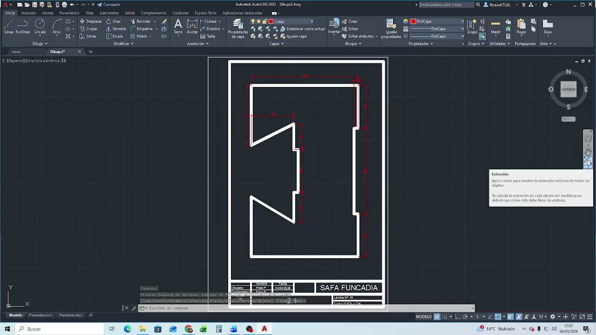Switch to the Anotar ribbon tab
The height and width of the screenshot is (335, 596).
click(48, 13)
